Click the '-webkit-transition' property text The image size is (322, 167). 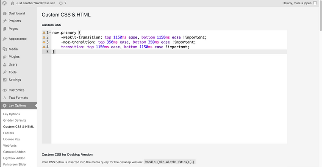pos(81,37)
